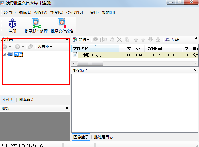Click the rename image toolbar icon

click(104, 40)
